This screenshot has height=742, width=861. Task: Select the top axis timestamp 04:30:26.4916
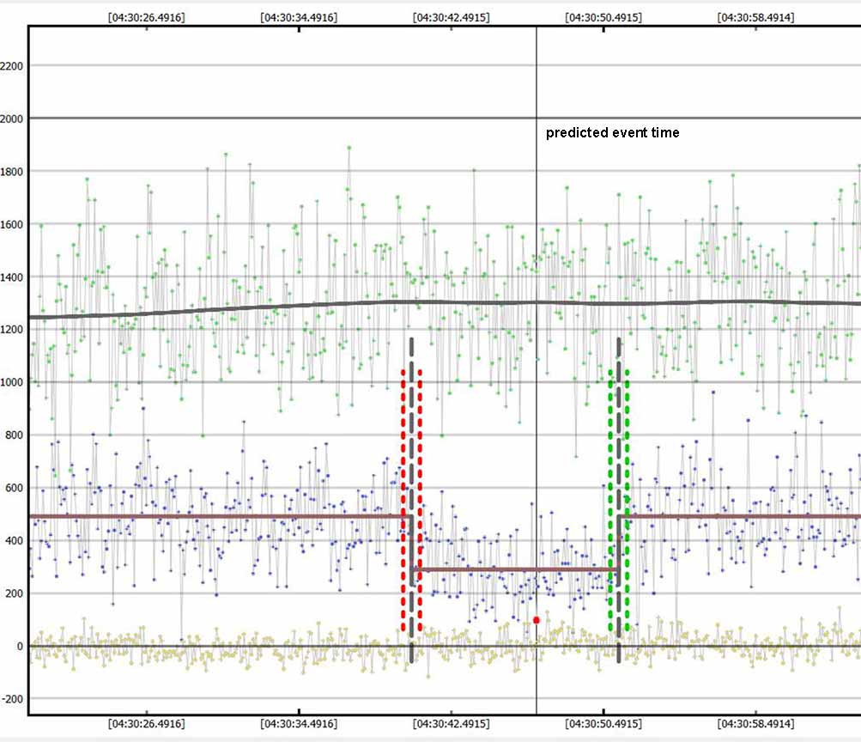(x=146, y=16)
